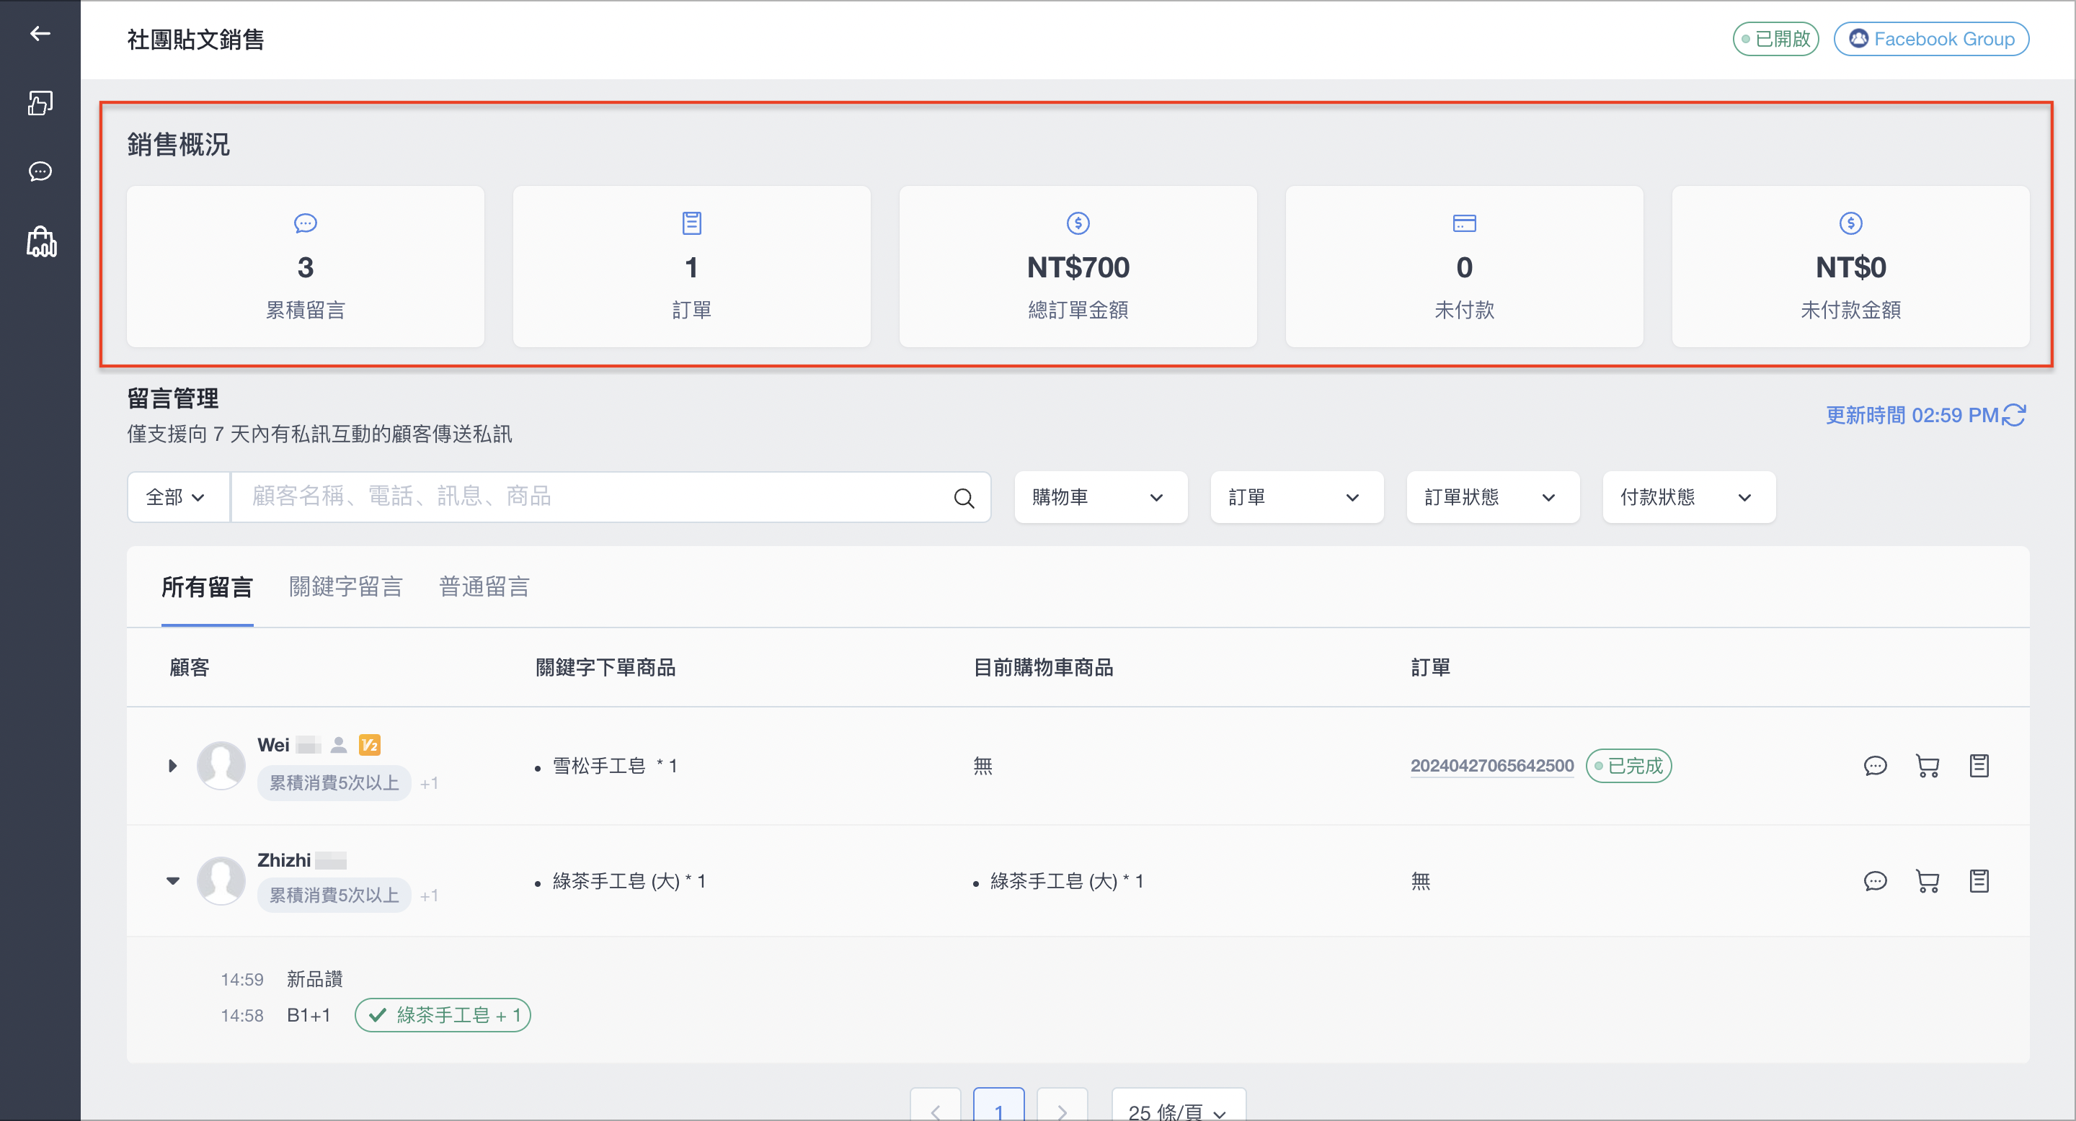
Task: Go to previous page arrow
Action: tap(935, 1105)
